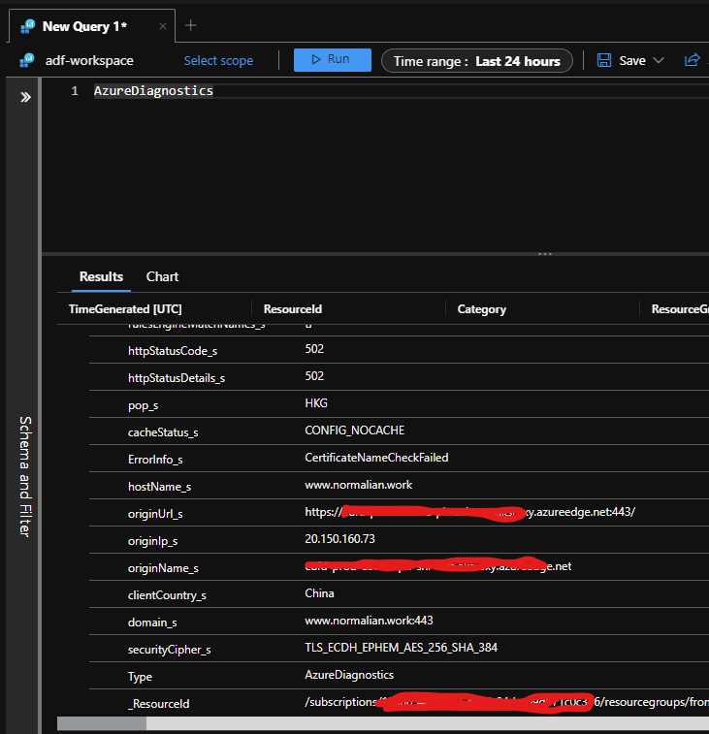The image size is (709, 734).
Task: Click the editor resize handle dots
Action: [x=545, y=254]
